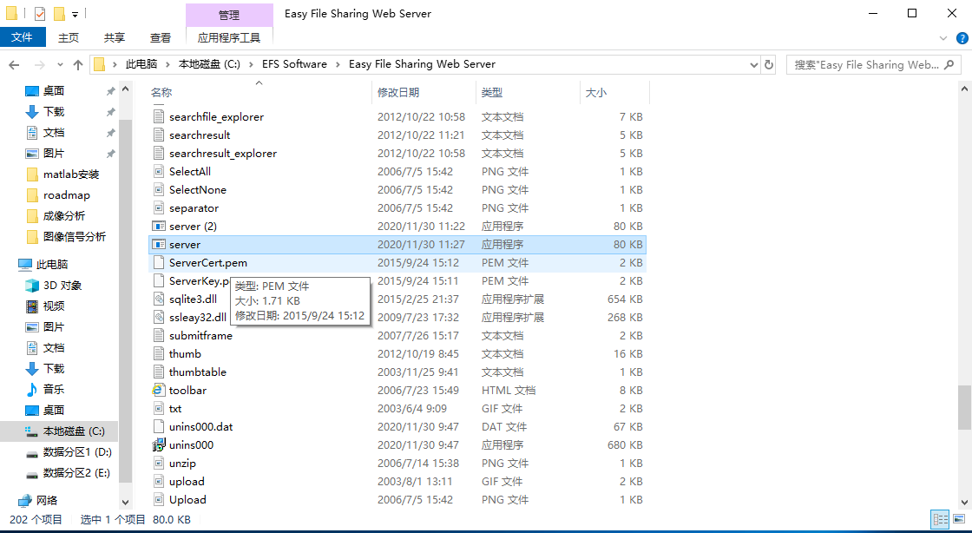Select the 桌面 quick access item
Image resolution: width=972 pixels, height=533 pixels.
[x=54, y=91]
